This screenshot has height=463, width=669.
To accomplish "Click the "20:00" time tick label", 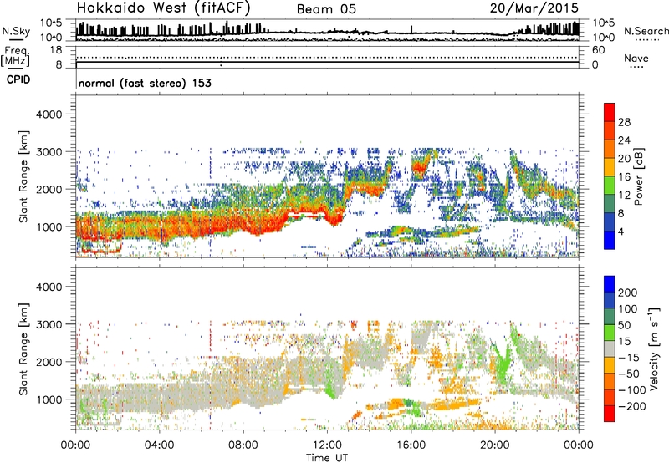I will tap(494, 445).
